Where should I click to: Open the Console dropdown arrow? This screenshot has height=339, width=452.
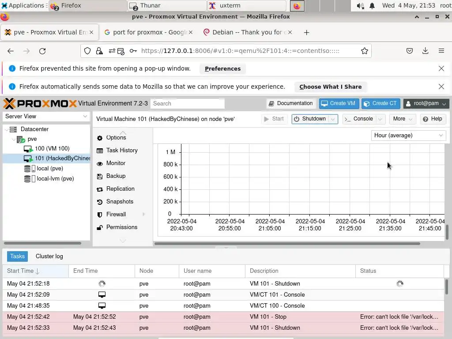[x=380, y=119]
